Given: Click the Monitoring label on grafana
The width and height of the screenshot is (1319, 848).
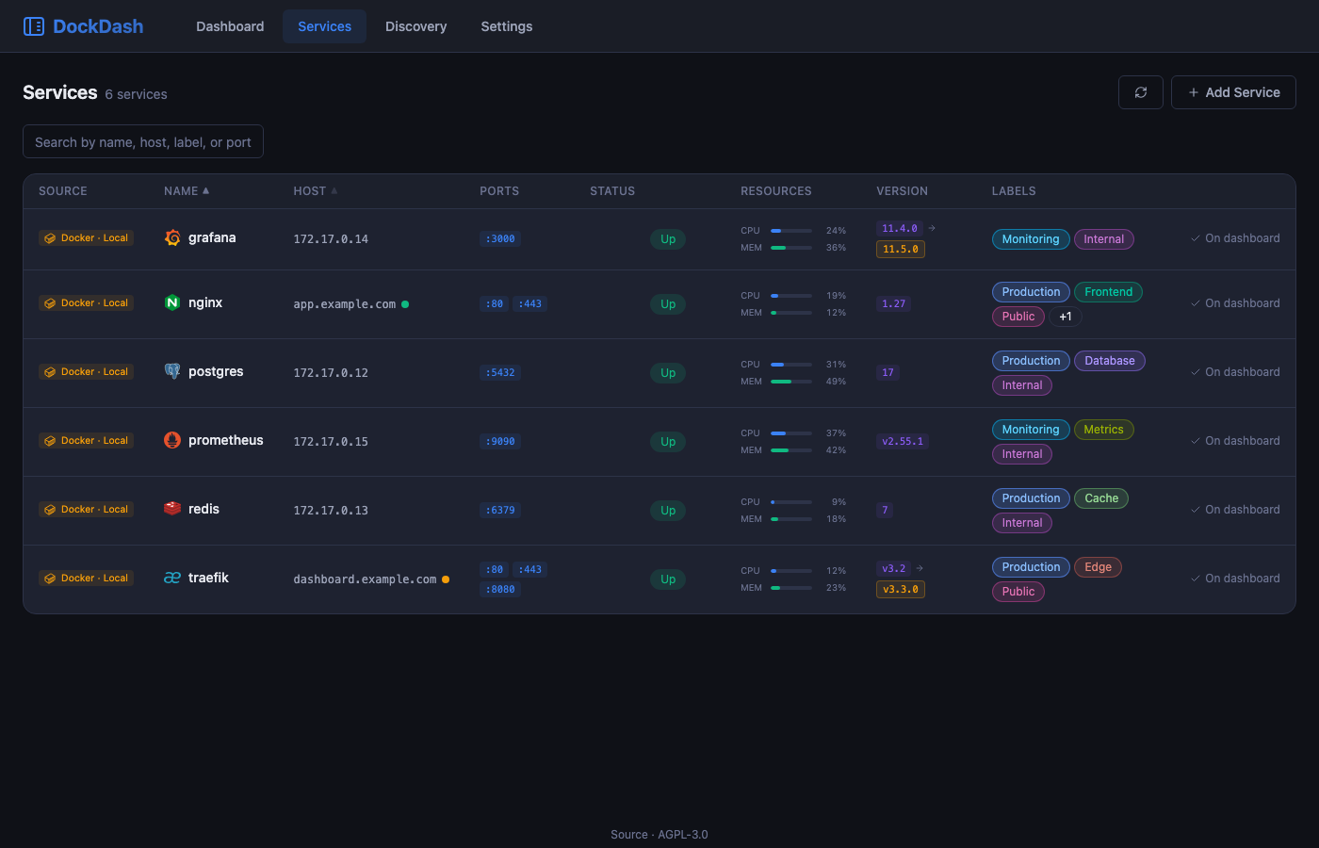Looking at the screenshot, I should coord(1031,239).
